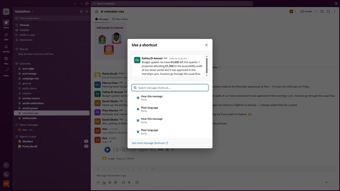Viewport: 340px width, 191px height.
Task: Click the send message arrow
Action: pyautogui.click(x=327, y=183)
